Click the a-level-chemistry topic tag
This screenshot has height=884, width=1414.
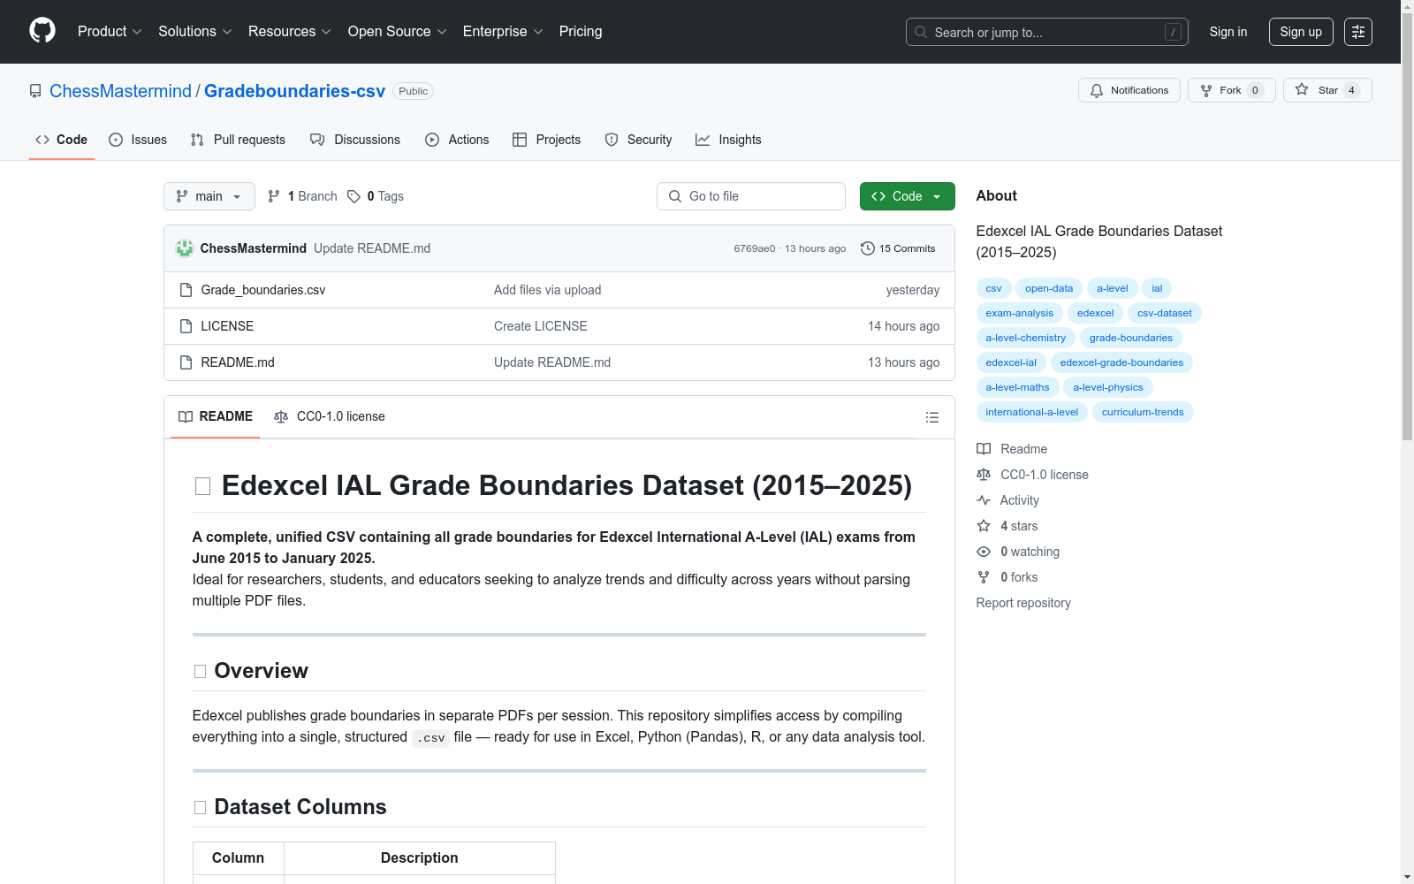(x=1026, y=338)
